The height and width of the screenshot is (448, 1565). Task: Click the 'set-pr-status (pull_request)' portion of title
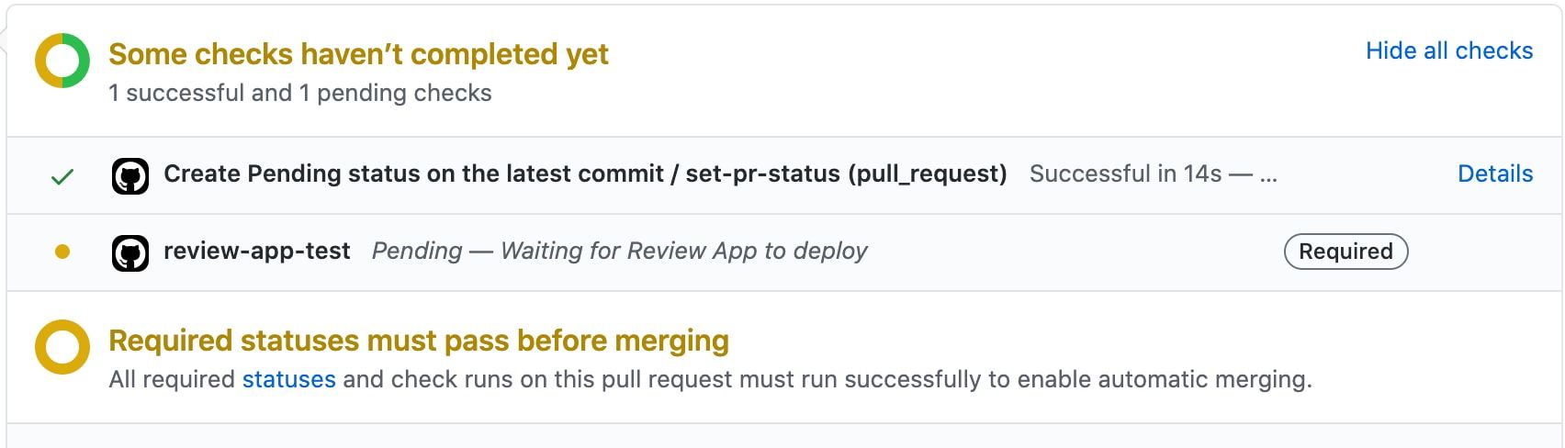(x=846, y=174)
